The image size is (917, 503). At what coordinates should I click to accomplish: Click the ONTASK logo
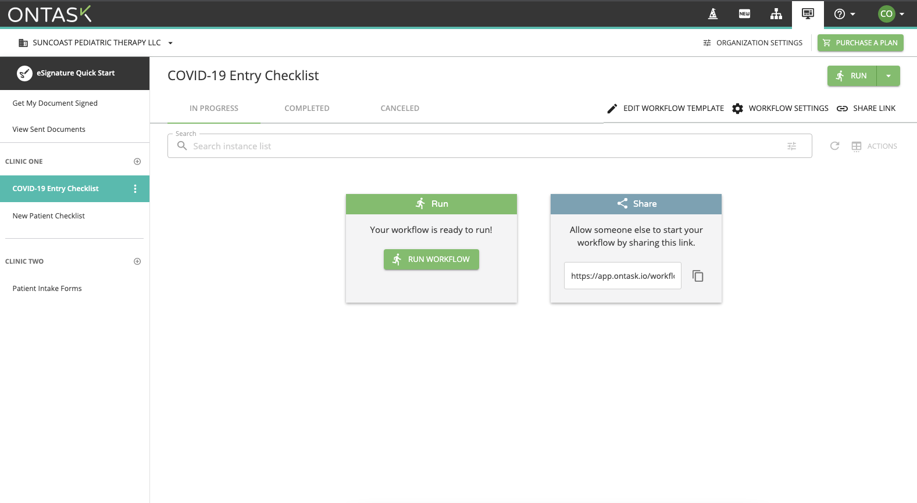50,14
